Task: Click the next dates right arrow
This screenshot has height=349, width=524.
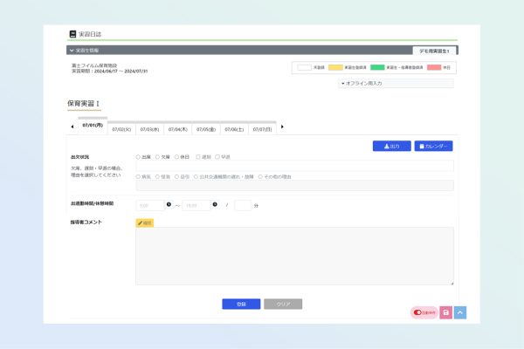Action: (x=282, y=127)
